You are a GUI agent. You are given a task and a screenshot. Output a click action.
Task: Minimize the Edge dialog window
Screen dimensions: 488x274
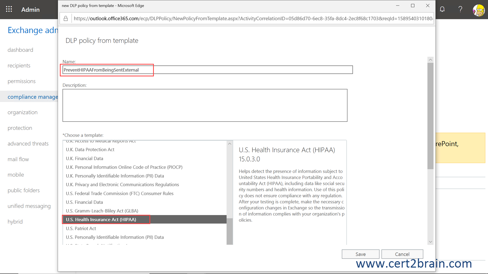coord(398,6)
